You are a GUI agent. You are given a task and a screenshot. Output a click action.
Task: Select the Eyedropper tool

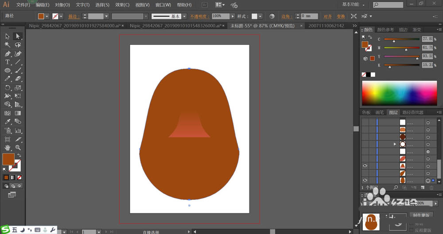tap(8, 122)
